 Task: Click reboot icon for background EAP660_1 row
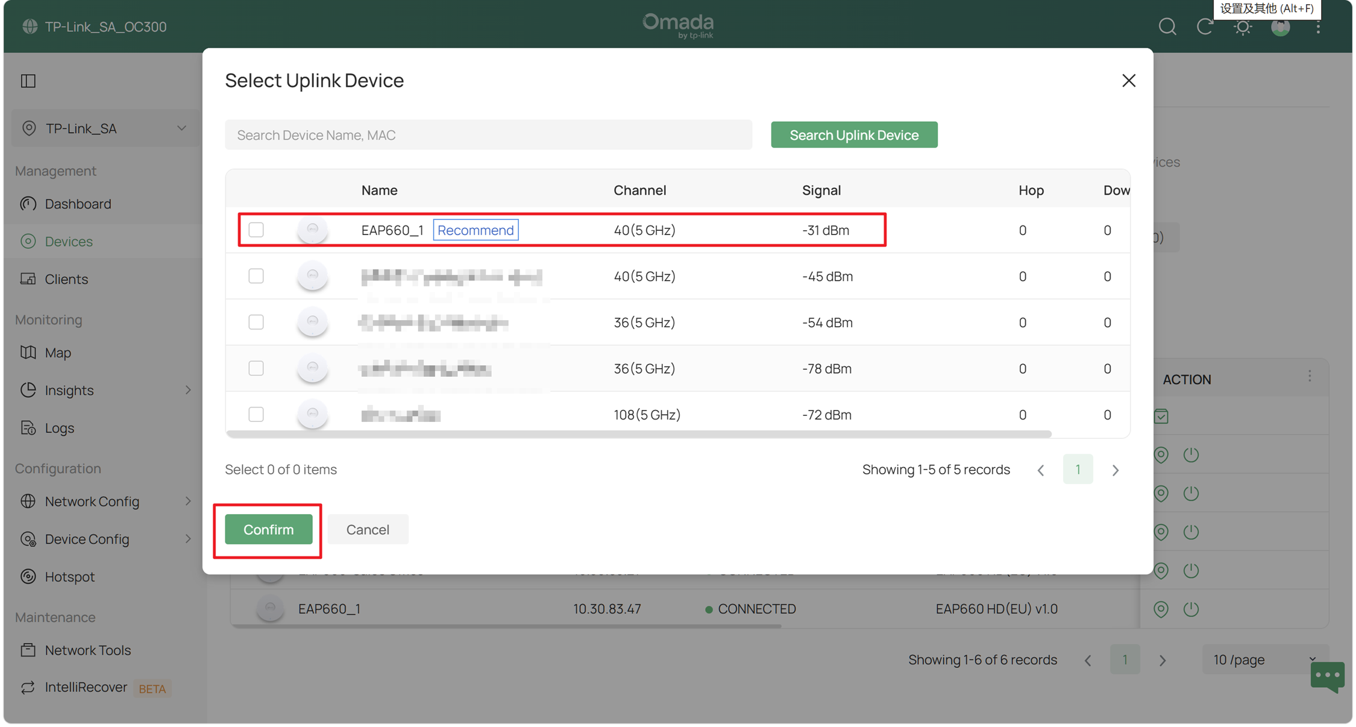click(1191, 609)
